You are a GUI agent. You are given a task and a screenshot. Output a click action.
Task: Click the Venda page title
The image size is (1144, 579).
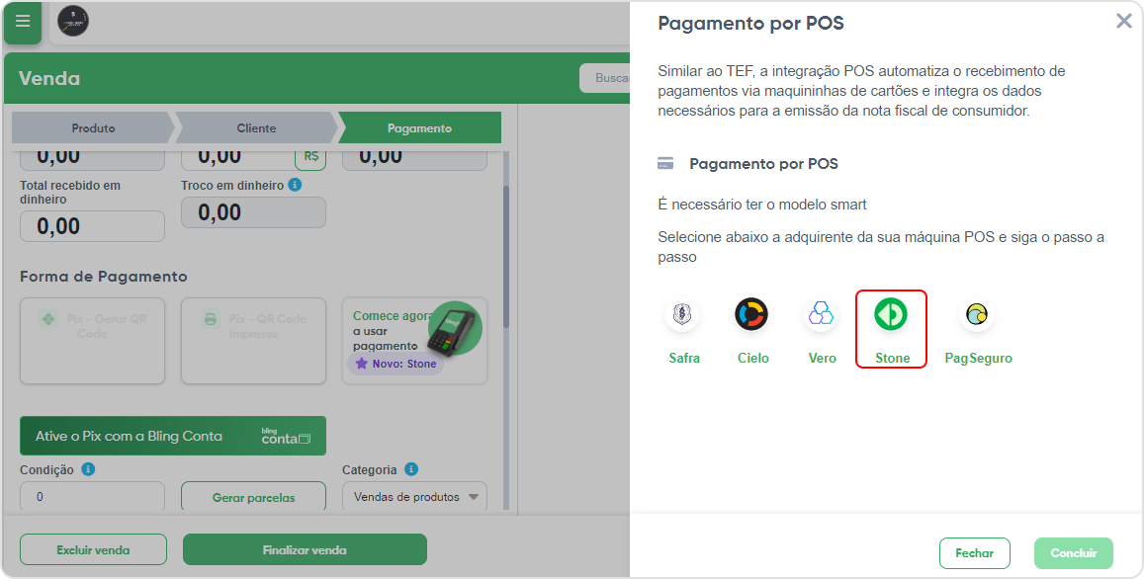point(48,78)
